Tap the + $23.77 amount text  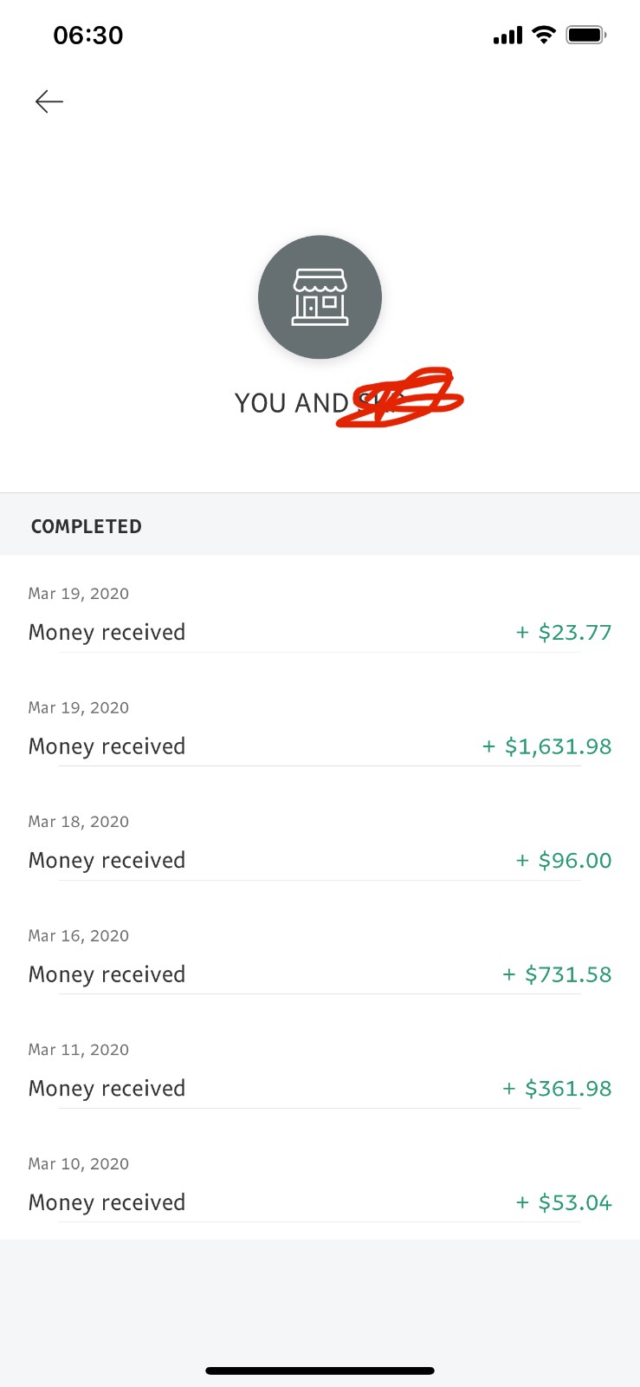[564, 632]
